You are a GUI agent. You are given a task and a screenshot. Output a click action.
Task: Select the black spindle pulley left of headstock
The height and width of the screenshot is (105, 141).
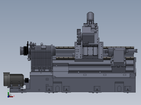[25, 51]
